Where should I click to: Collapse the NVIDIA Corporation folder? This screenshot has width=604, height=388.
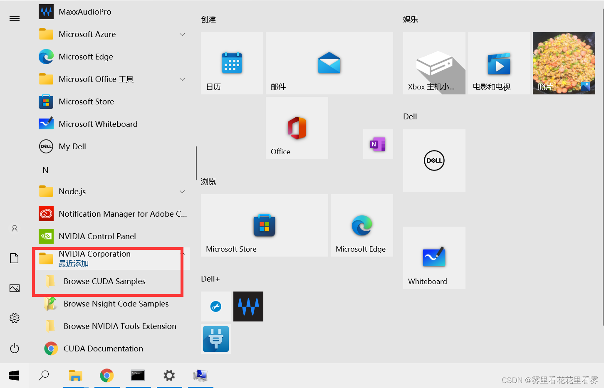pos(182,254)
